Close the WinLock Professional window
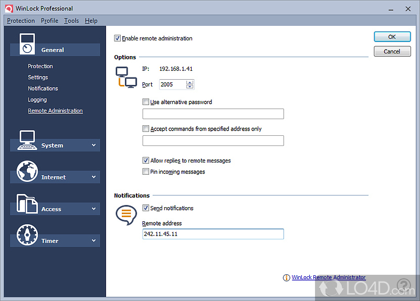The width and height of the screenshot is (420, 301). click(408, 9)
